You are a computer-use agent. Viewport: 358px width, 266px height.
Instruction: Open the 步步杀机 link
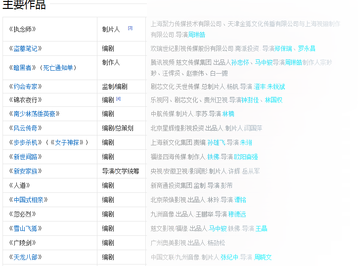click(25, 142)
